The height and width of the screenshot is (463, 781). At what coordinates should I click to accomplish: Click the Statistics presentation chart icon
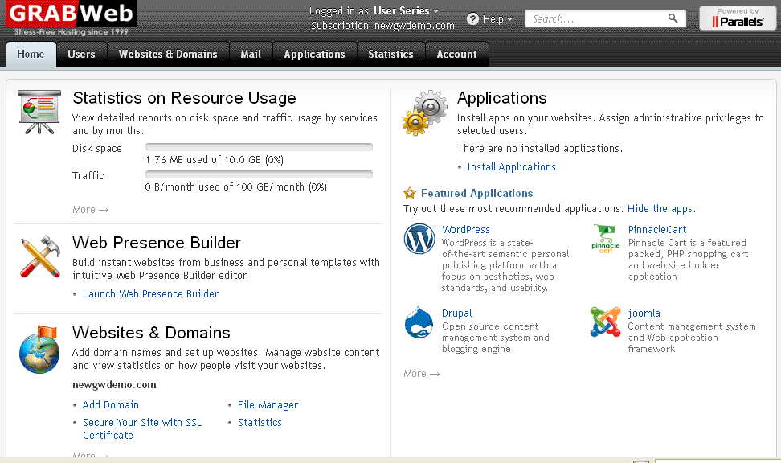point(40,113)
